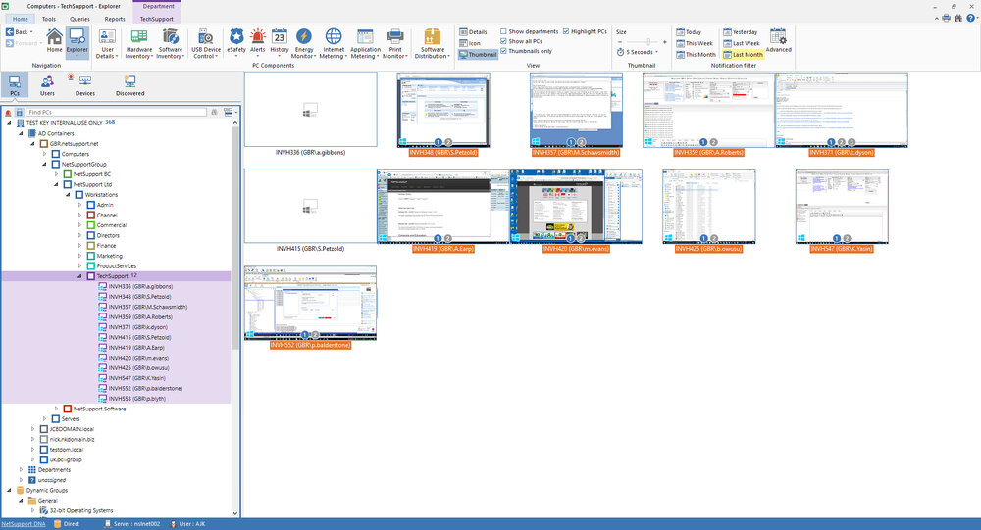Open the Queries ribbon tab
The width and height of the screenshot is (981, 530).
(x=79, y=19)
